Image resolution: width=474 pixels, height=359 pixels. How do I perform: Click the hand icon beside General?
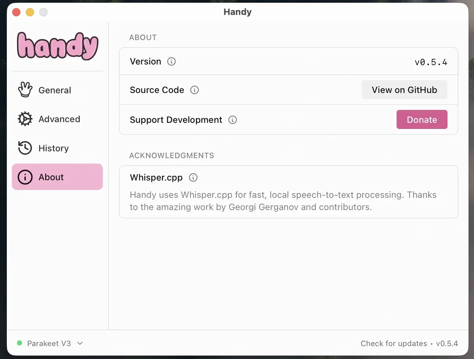[x=25, y=90]
